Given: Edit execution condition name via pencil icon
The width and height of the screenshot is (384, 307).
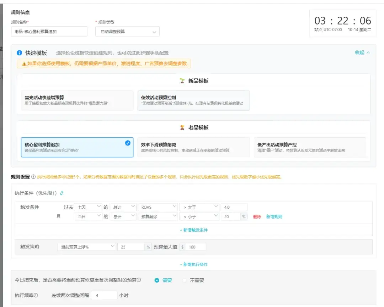Looking at the screenshot, I should 62,193.
